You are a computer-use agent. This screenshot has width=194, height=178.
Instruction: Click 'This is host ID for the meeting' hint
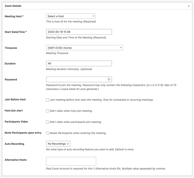click(71, 22)
